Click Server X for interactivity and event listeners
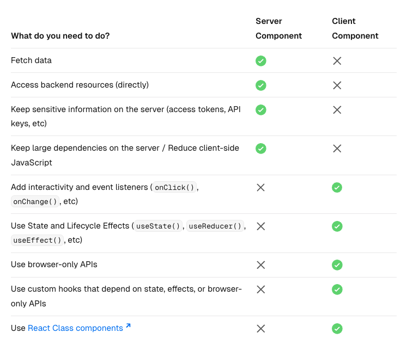Viewport: 407px width, 351px height. click(x=260, y=187)
